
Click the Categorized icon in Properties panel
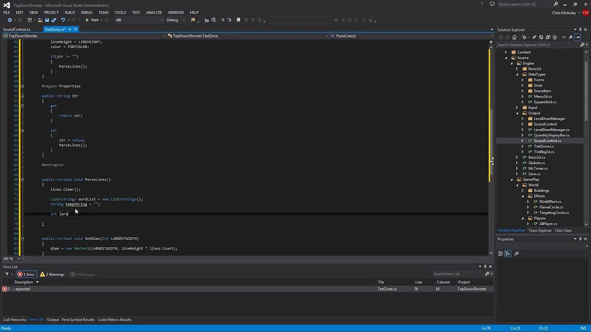point(501,254)
